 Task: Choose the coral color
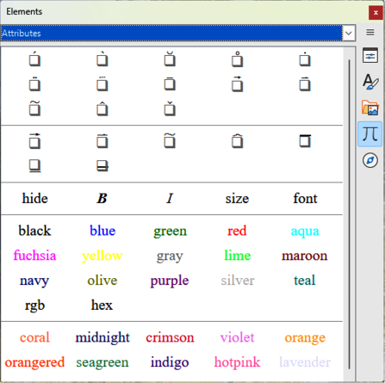[34, 337]
